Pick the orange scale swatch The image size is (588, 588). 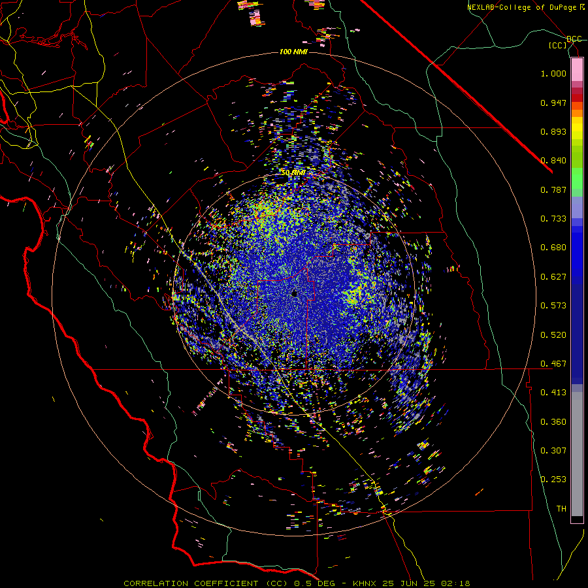[577, 113]
